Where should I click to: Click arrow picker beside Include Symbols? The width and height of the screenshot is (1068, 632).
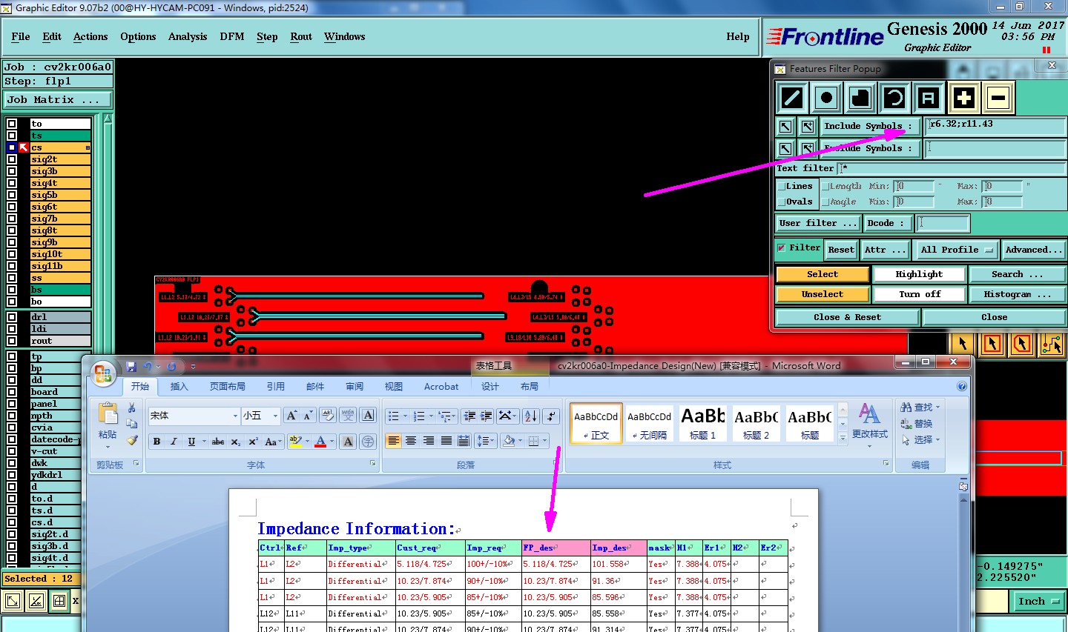(785, 127)
